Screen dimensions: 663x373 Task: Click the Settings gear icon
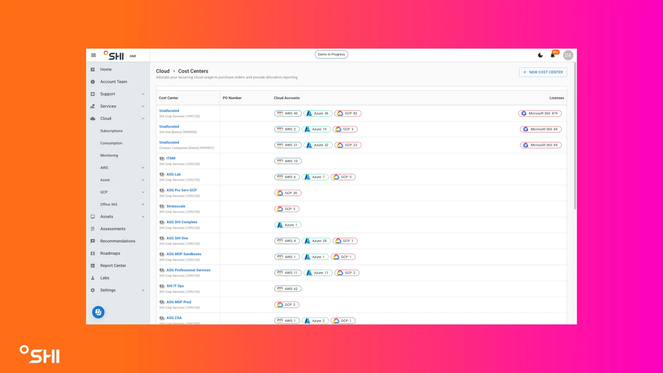[93, 290]
